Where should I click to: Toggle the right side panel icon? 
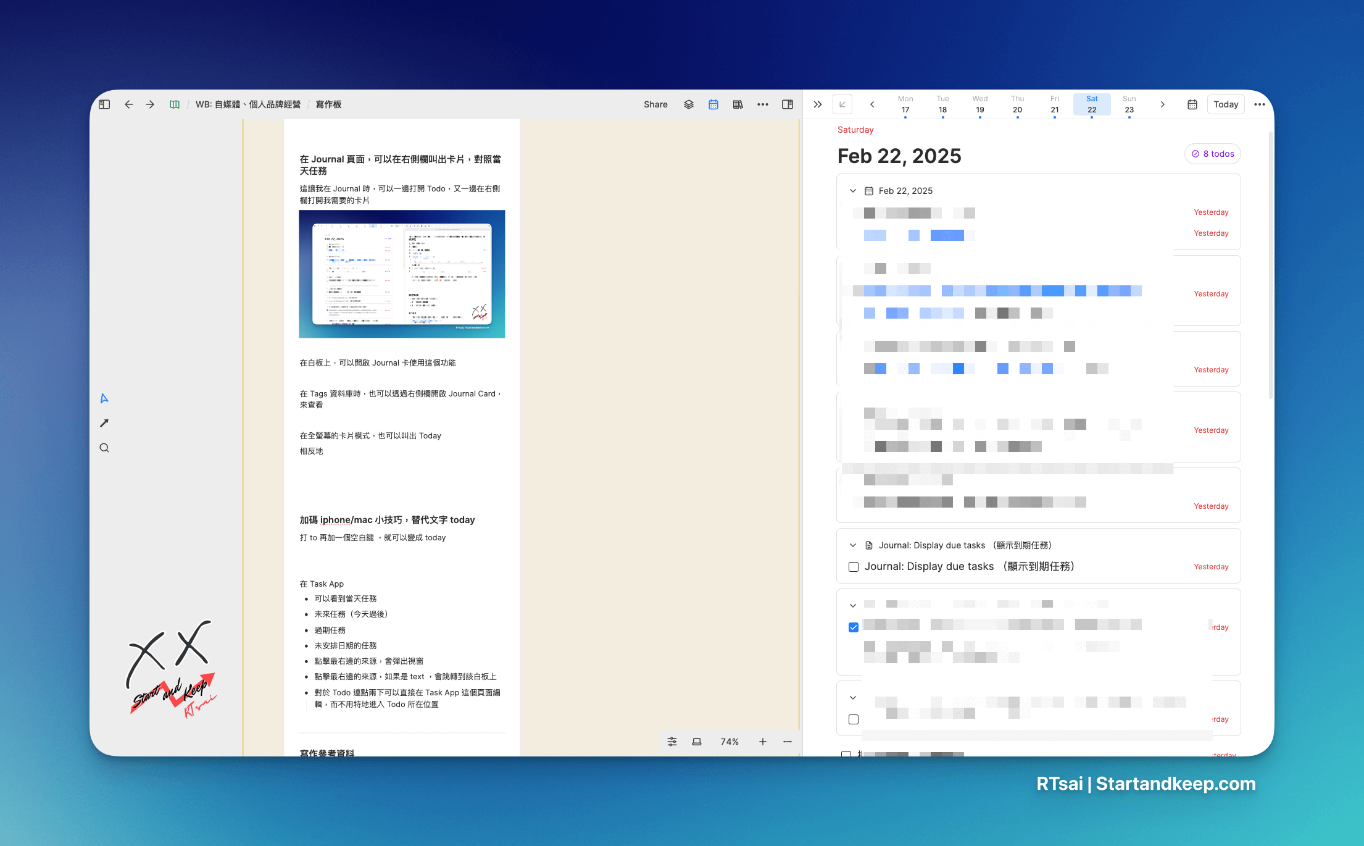pos(788,104)
